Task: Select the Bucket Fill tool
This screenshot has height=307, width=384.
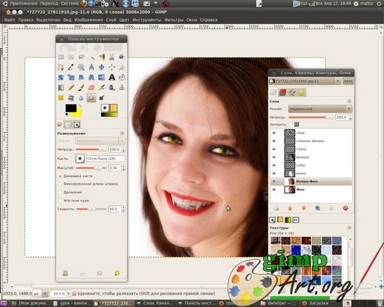Action: click(122, 77)
